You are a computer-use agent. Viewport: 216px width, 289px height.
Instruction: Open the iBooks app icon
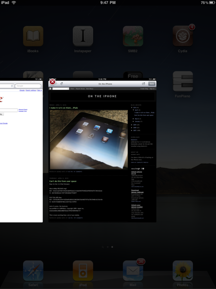tap(33, 36)
